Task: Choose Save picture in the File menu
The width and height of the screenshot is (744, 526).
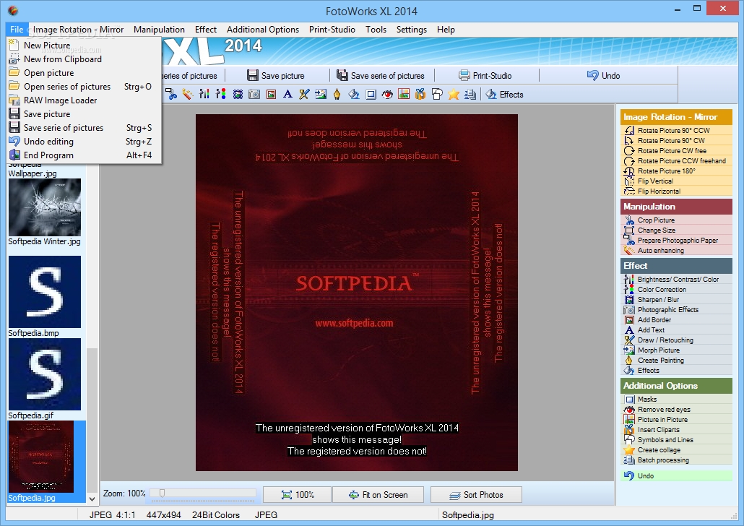Action: (x=85, y=114)
